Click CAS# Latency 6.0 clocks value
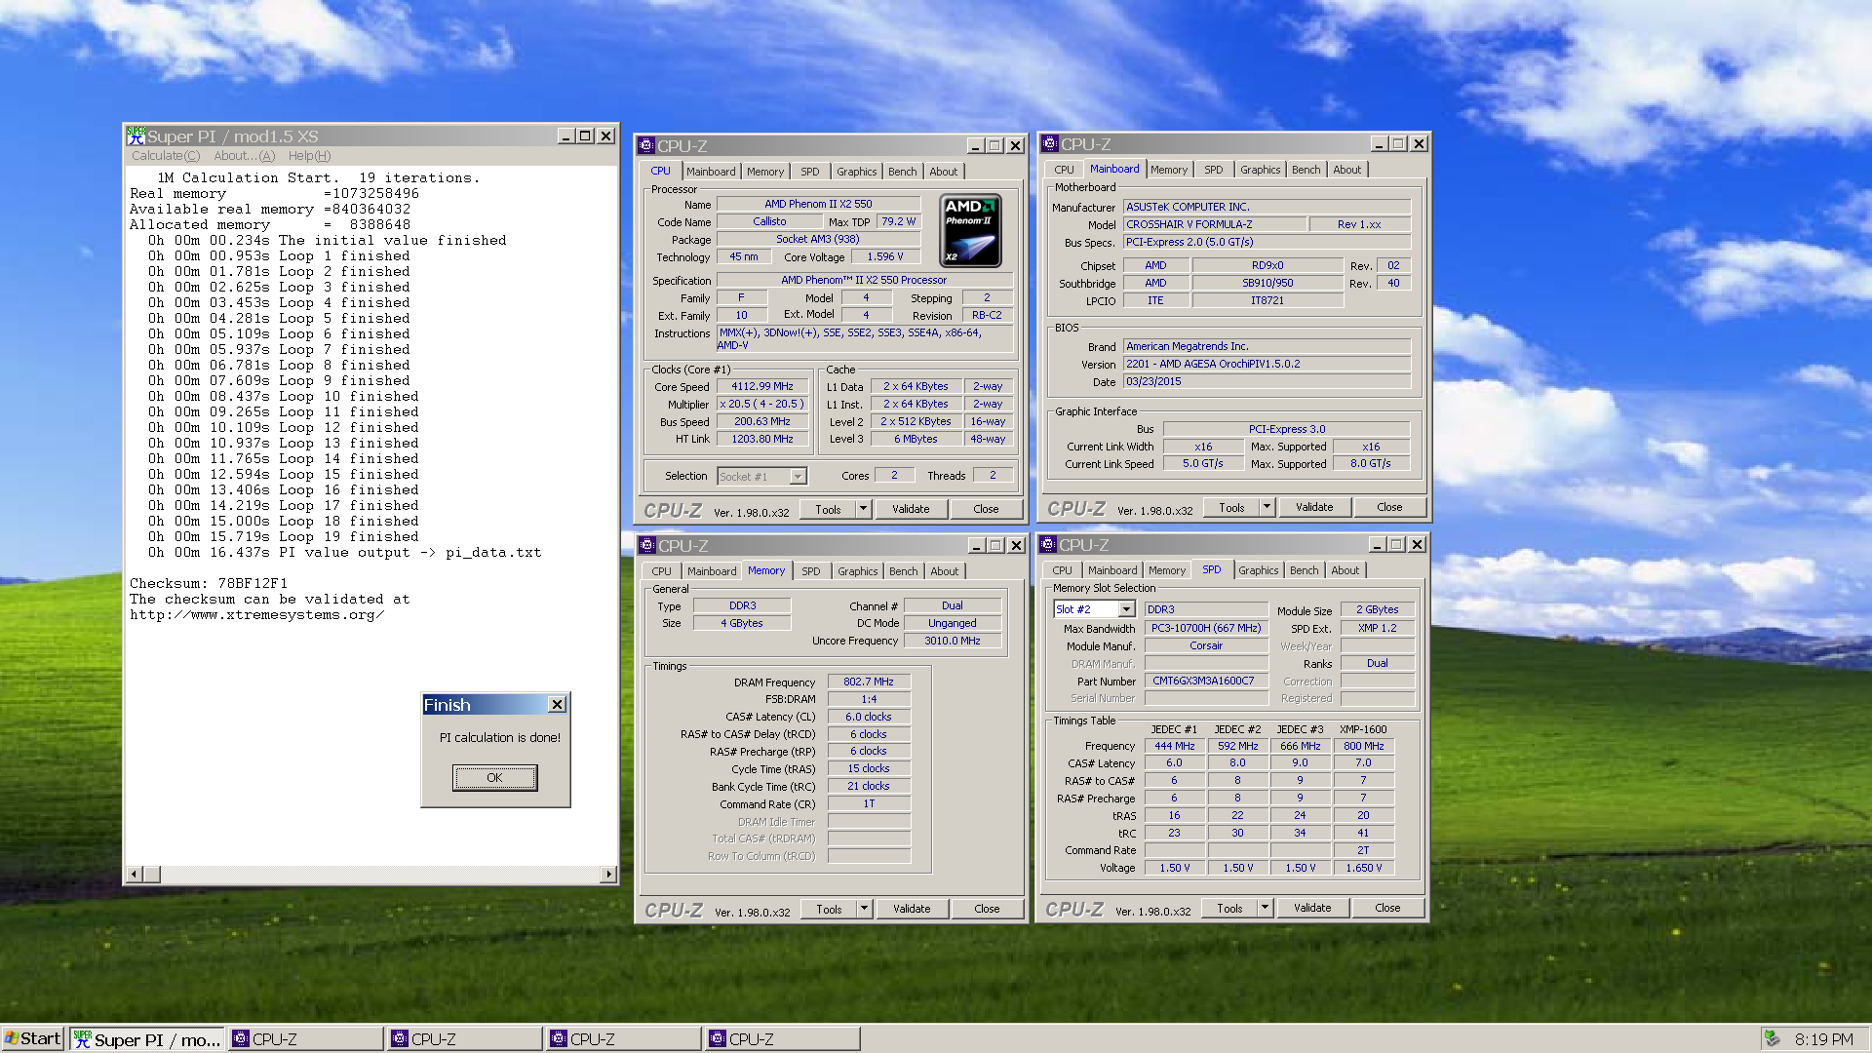 pyautogui.click(x=869, y=717)
